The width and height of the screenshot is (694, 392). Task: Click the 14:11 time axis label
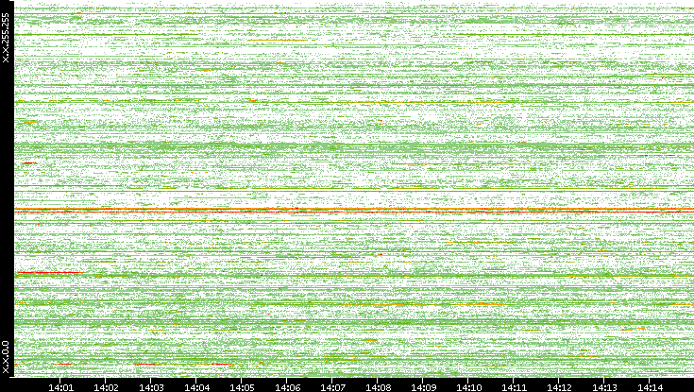coord(514,387)
